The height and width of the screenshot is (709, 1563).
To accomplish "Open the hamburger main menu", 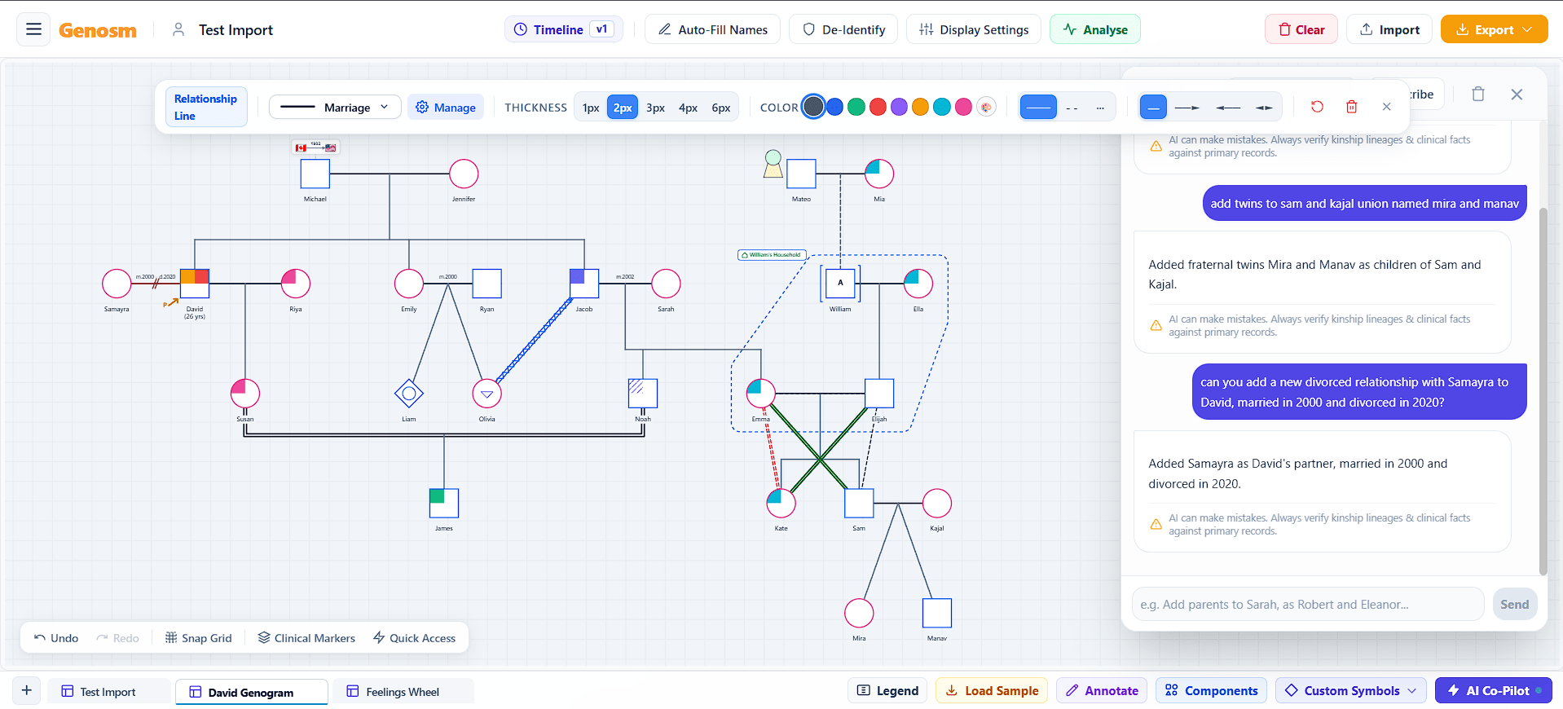I will (x=33, y=30).
